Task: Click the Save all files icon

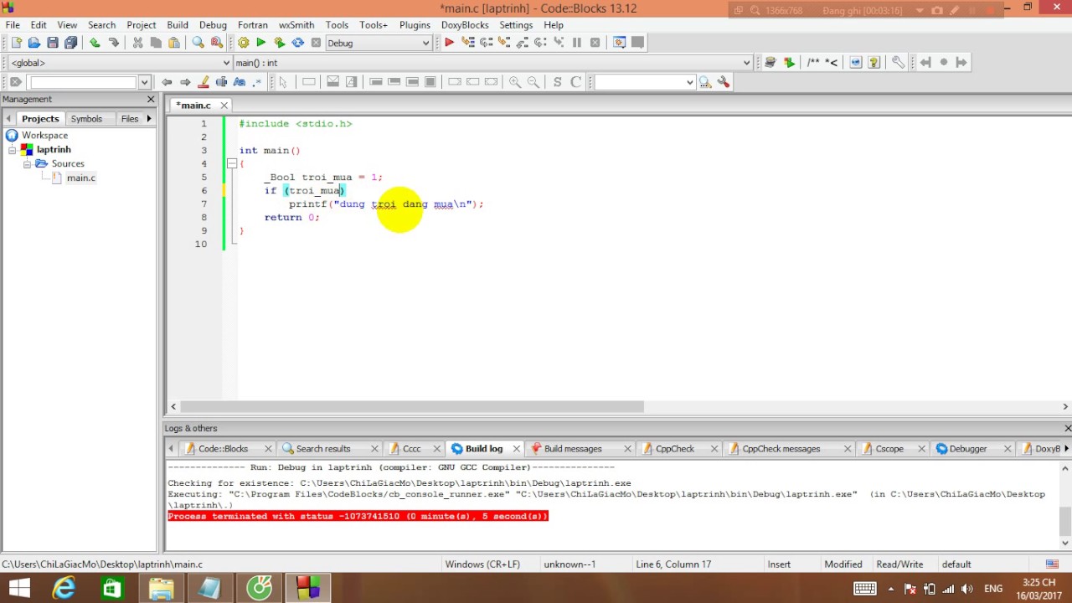Action: (x=71, y=43)
